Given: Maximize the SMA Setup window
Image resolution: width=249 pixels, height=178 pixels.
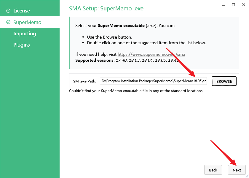Looking at the screenshot, I should pyautogui.click(x=234, y=5).
